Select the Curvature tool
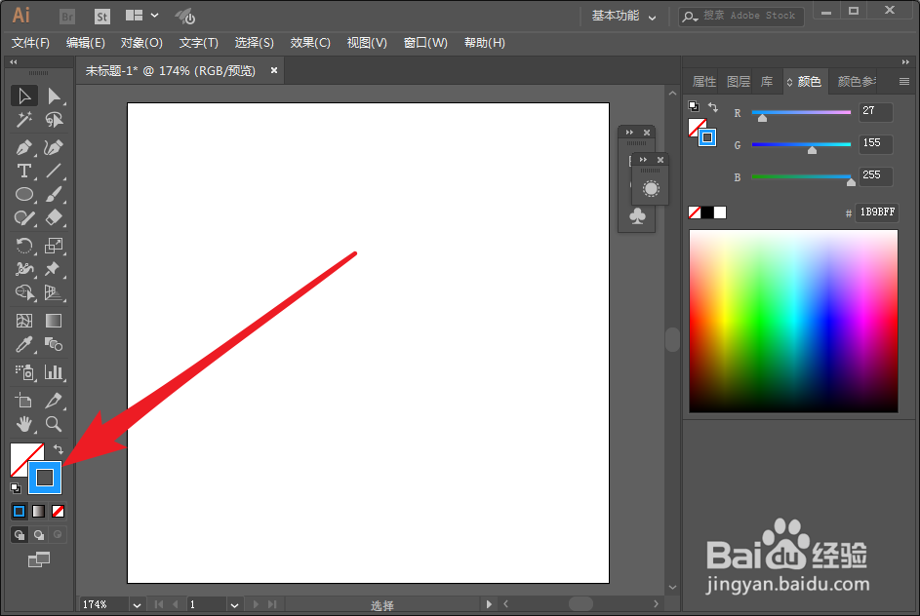The width and height of the screenshot is (920, 616). 54,147
